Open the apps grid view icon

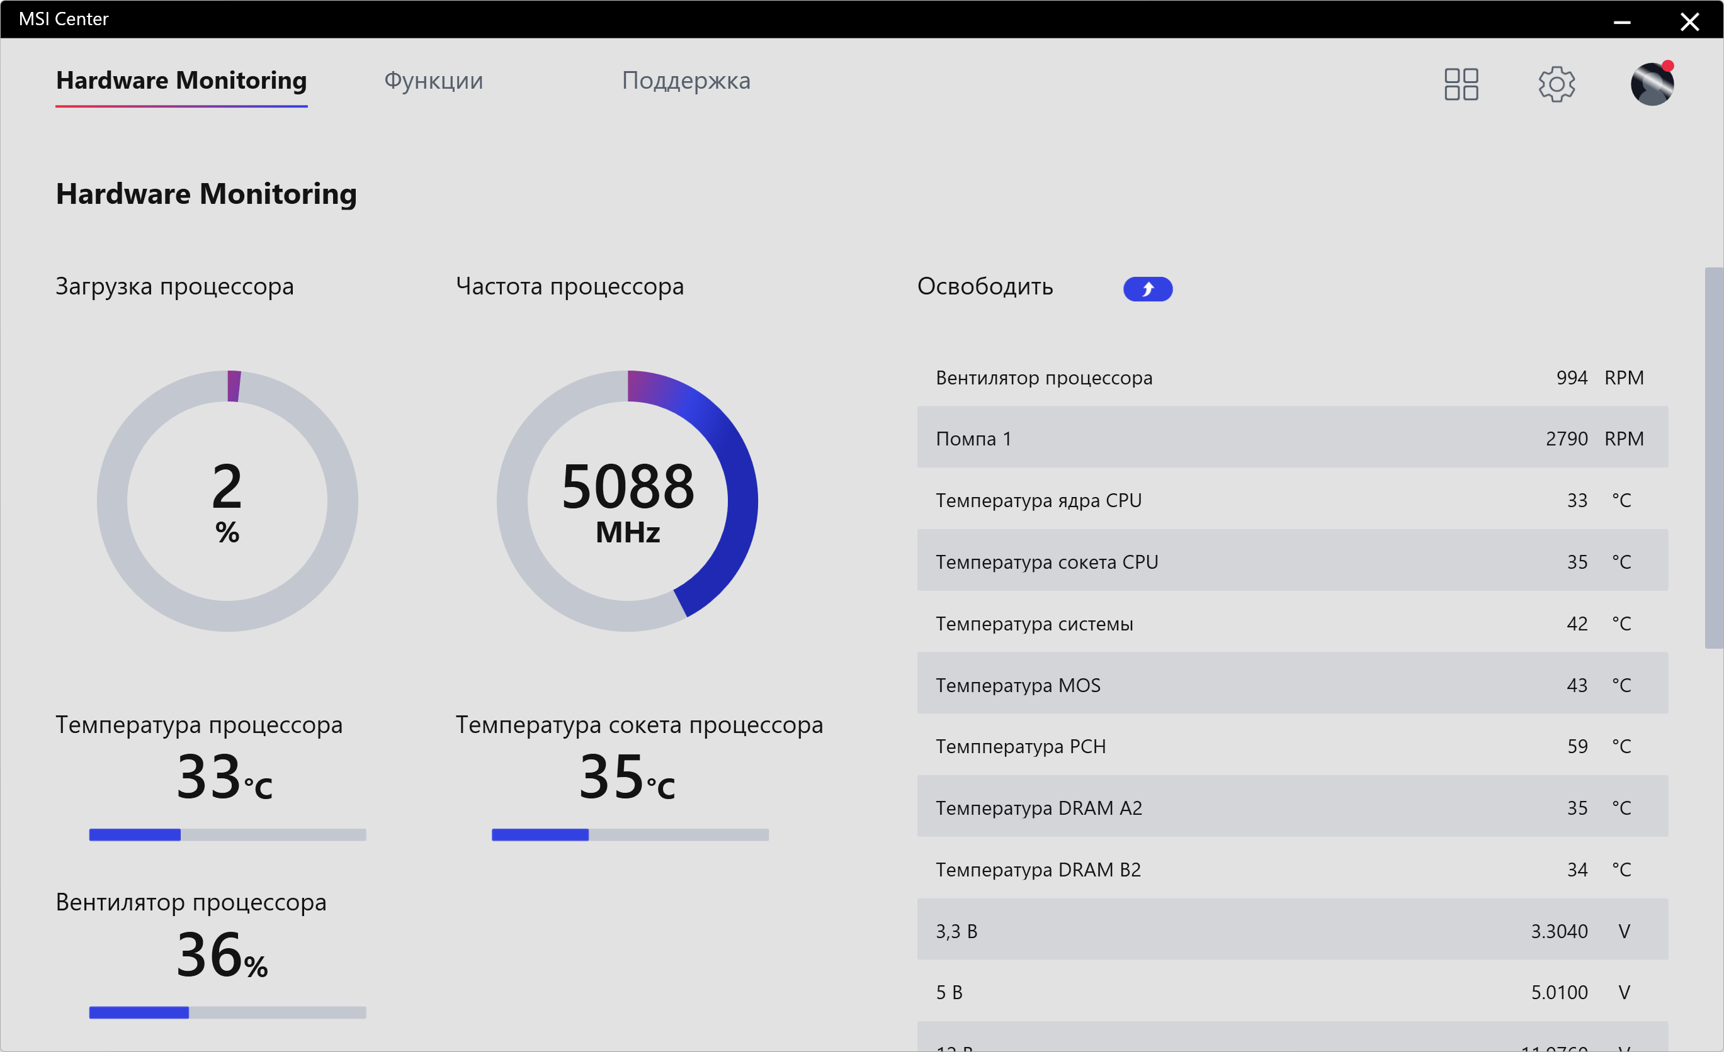tap(1461, 84)
